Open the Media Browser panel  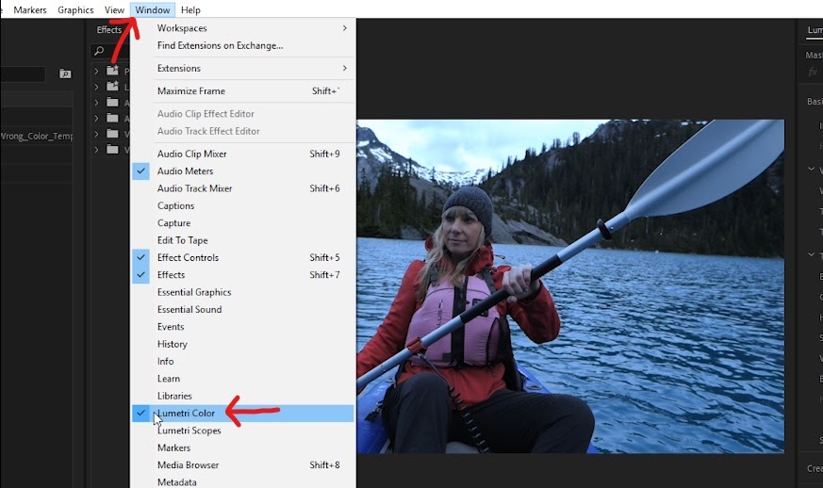click(243, 464)
